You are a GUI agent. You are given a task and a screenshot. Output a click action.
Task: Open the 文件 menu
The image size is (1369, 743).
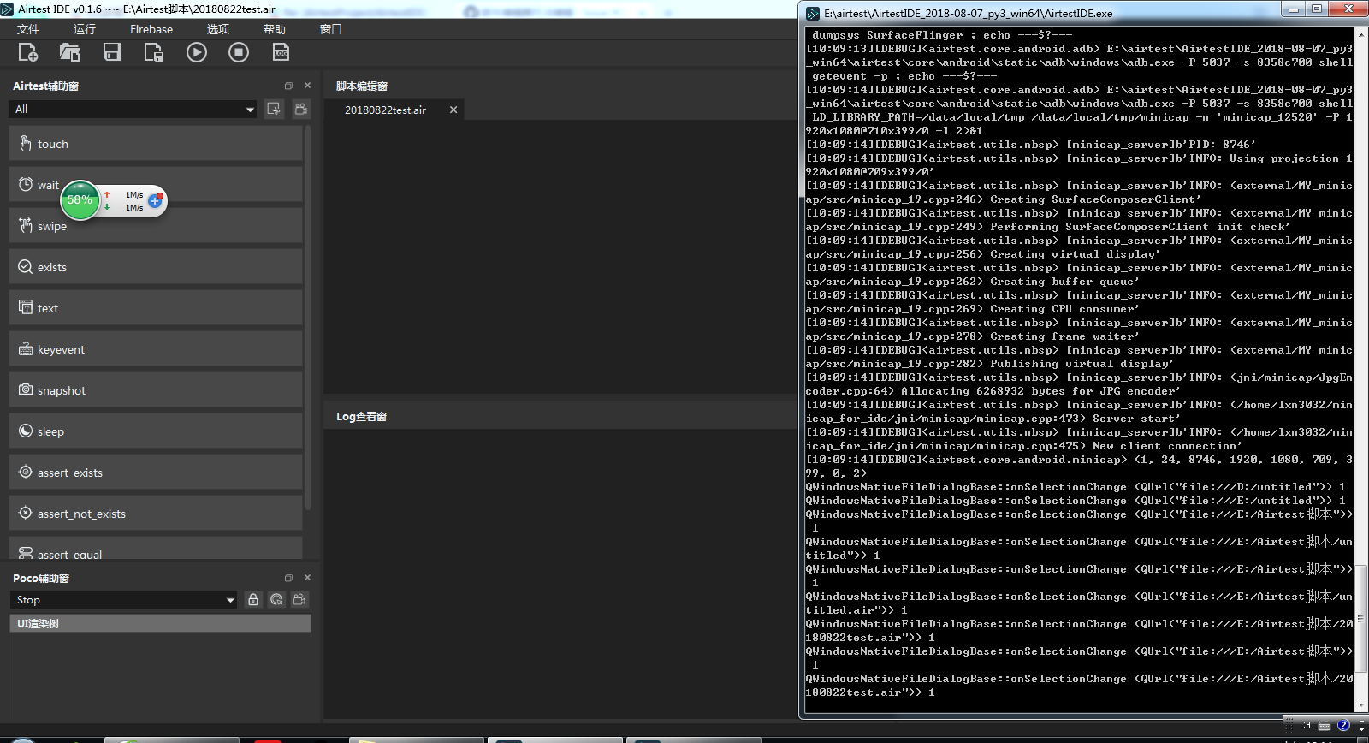coord(28,29)
